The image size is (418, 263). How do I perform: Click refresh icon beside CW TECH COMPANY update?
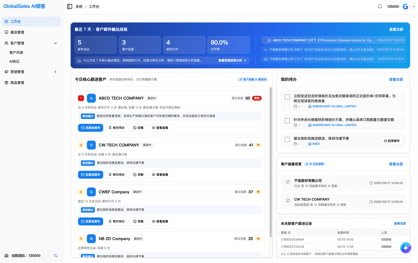tap(288, 201)
